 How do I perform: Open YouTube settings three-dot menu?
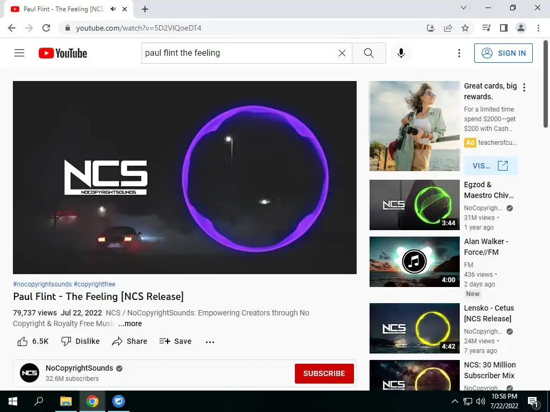coord(459,53)
